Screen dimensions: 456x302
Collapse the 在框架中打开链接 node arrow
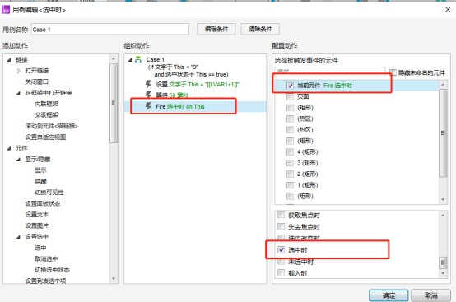[19, 93]
